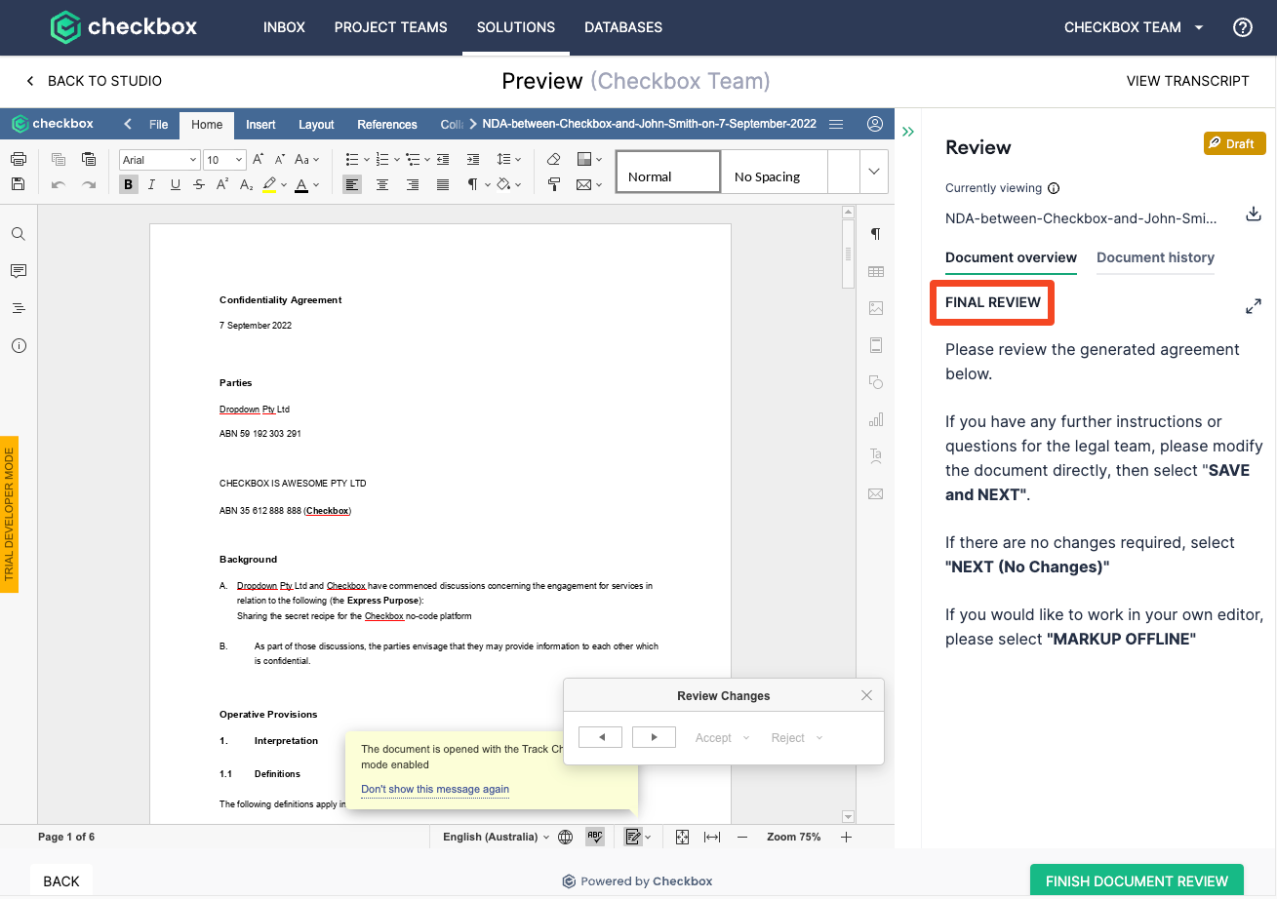Open VIEW TRANSCRIPT
This screenshot has width=1277, height=899.
[x=1187, y=81]
